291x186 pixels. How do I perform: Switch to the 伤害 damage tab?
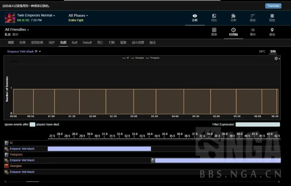pyautogui.click(x=23, y=43)
